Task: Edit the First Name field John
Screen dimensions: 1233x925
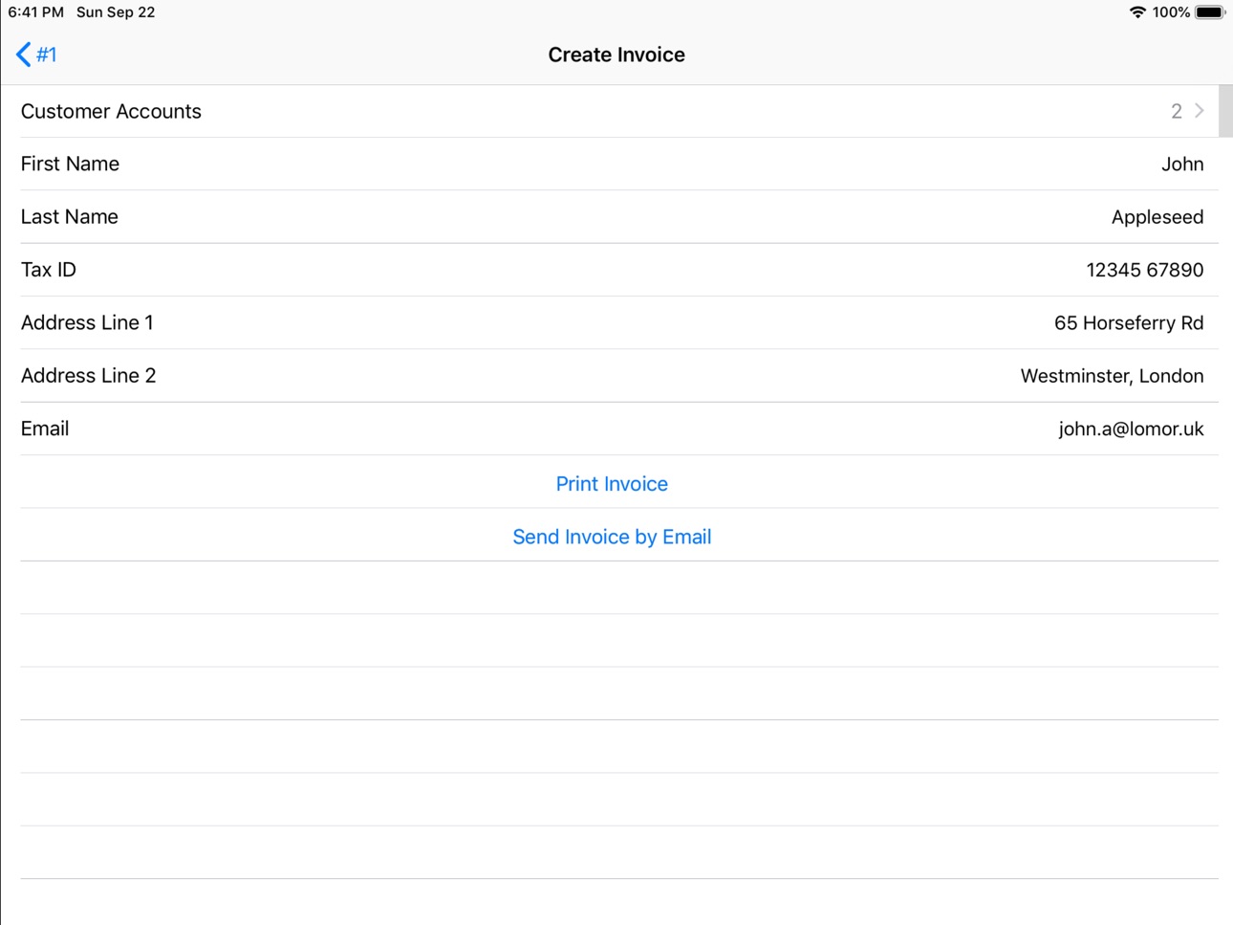Action: click(1182, 165)
